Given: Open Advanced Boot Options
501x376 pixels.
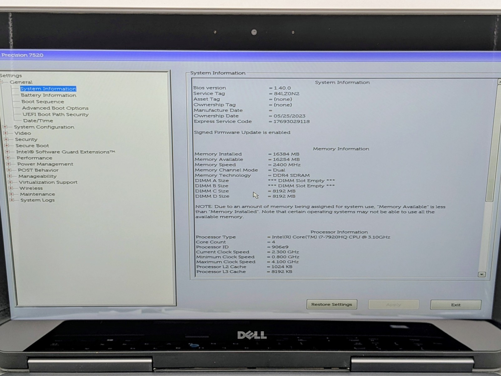Looking at the screenshot, I should [x=55, y=108].
